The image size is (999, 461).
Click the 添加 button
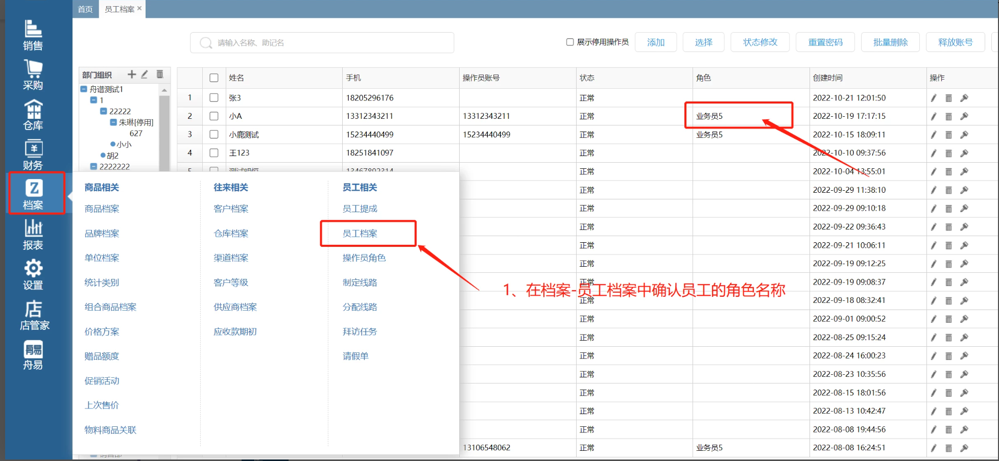click(x=656, y=42)
